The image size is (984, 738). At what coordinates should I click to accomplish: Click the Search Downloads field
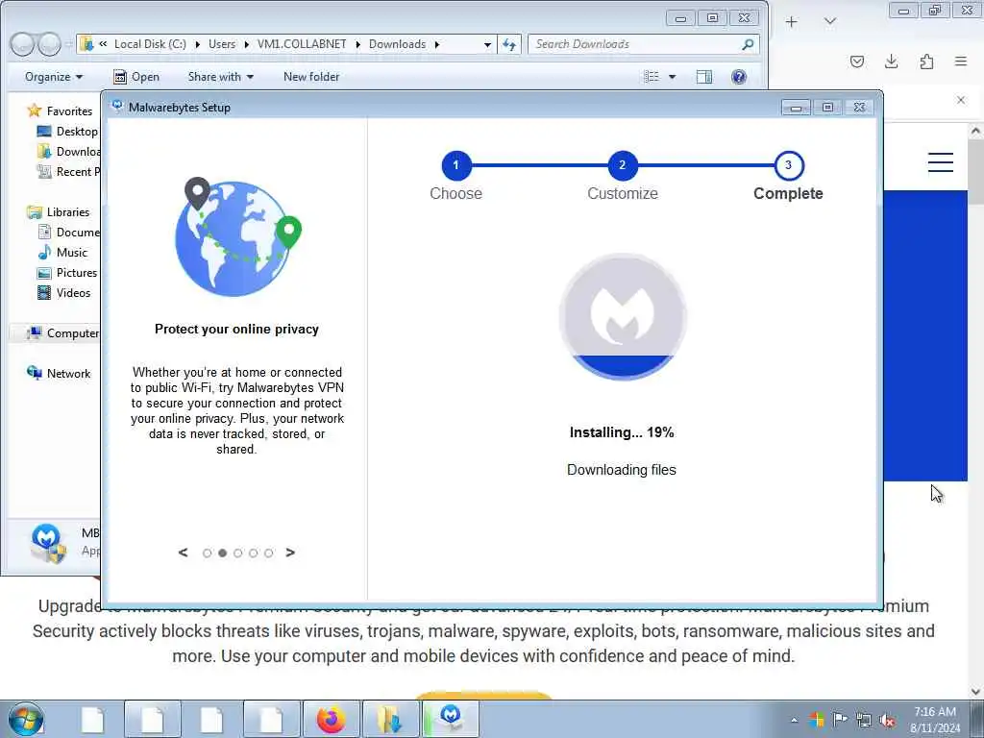click(634, 44)
